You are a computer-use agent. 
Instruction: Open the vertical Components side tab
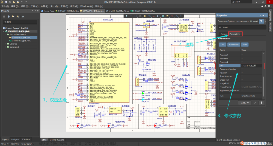click(270, 15)
